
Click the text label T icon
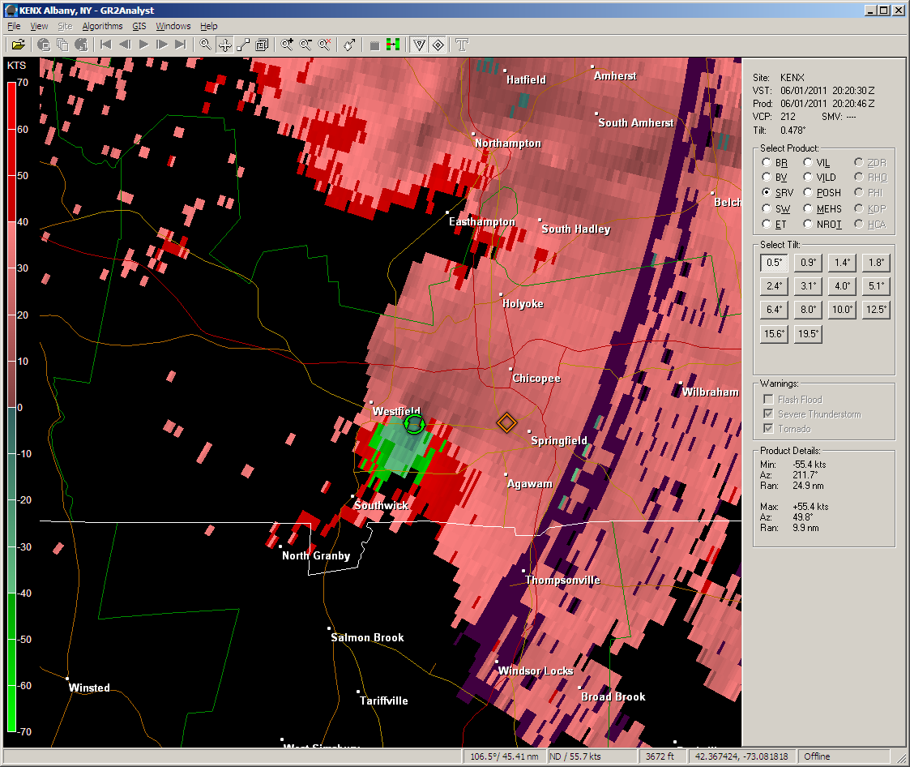click(462, 45)
